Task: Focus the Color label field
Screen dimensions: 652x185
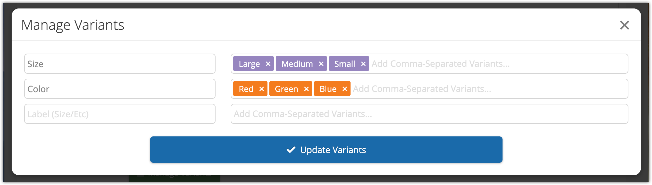Action: [120, 89]
